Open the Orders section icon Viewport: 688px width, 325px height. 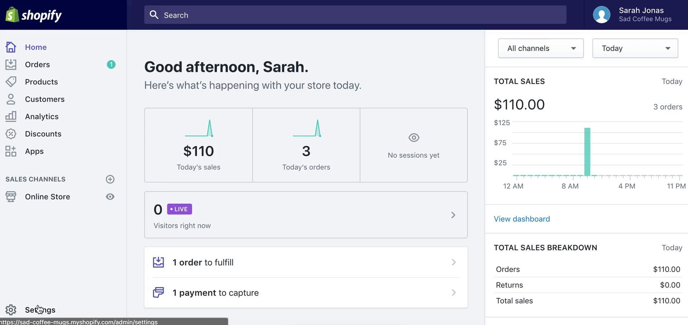click(11, 64)
